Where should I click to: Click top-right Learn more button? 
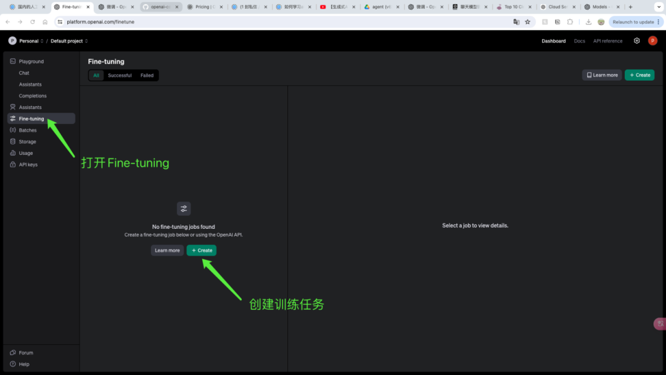pos(602,75)
